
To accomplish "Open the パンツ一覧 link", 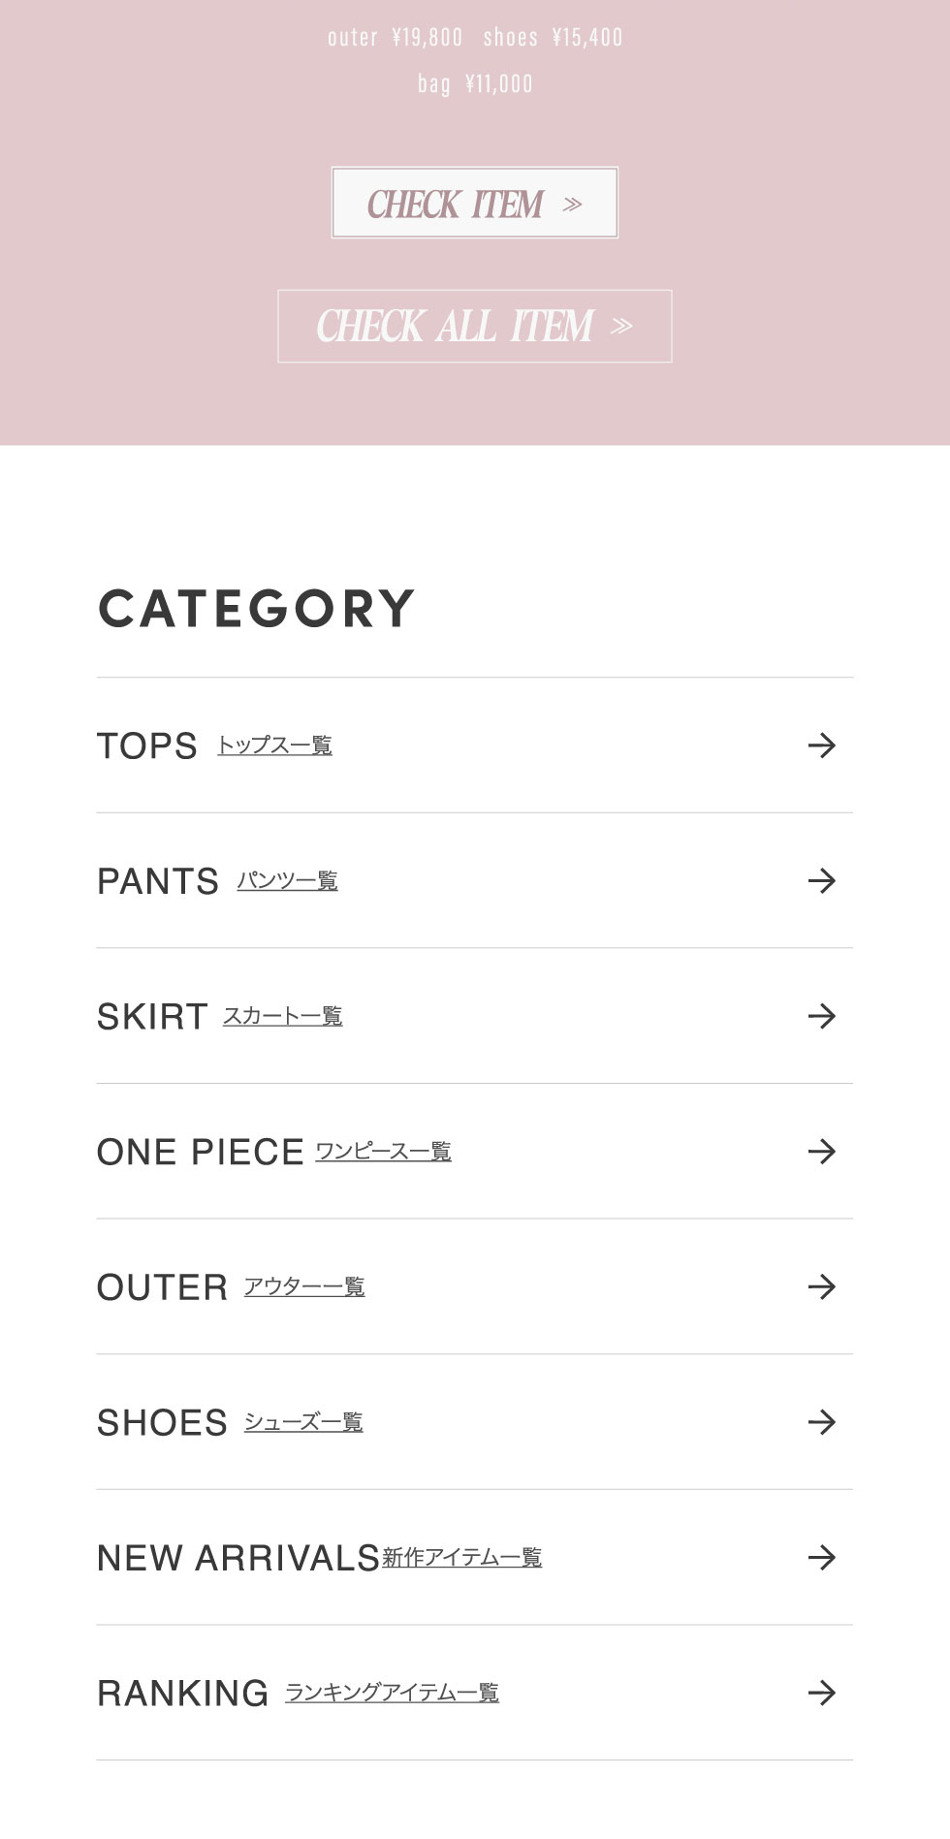I will point(287,881).
